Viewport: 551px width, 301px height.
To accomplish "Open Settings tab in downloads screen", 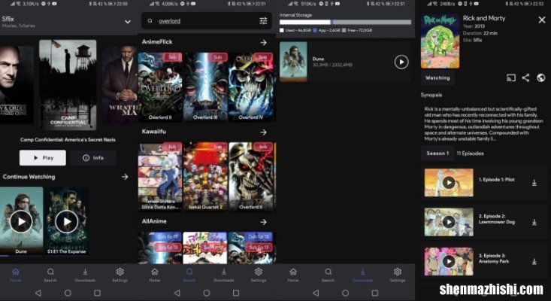I will point(398,275).
